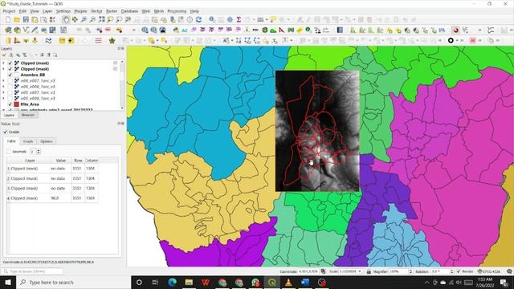Viewport: 514px width, 289px height.
Task: Click the black ring plugin icon
Action: pyautogui.click(x=451, y=41)
